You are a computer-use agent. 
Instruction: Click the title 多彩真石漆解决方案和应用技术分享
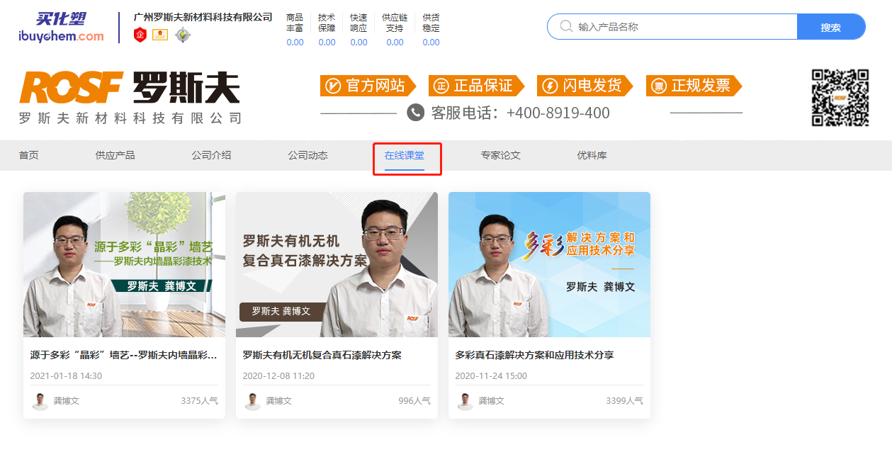534,355
